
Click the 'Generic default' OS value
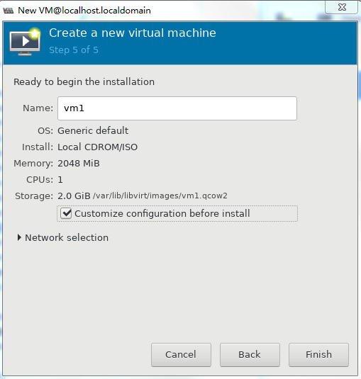coord(93,131)
